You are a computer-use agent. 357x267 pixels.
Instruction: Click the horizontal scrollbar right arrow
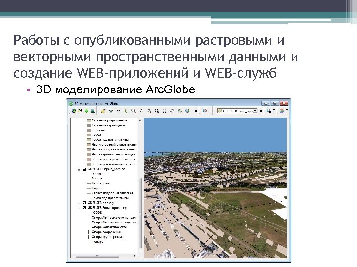(135, 256)
